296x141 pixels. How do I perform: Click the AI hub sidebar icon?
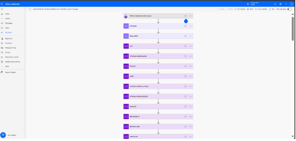(2, 52)
